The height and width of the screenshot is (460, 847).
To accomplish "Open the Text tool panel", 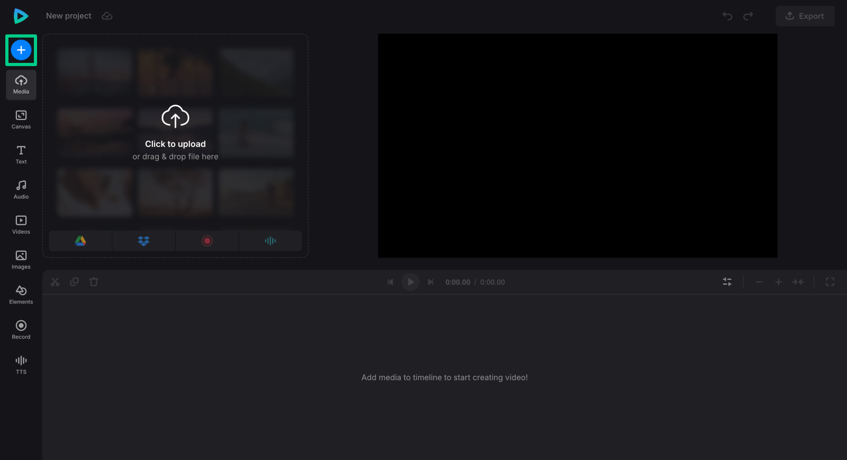I will (21, 154).
